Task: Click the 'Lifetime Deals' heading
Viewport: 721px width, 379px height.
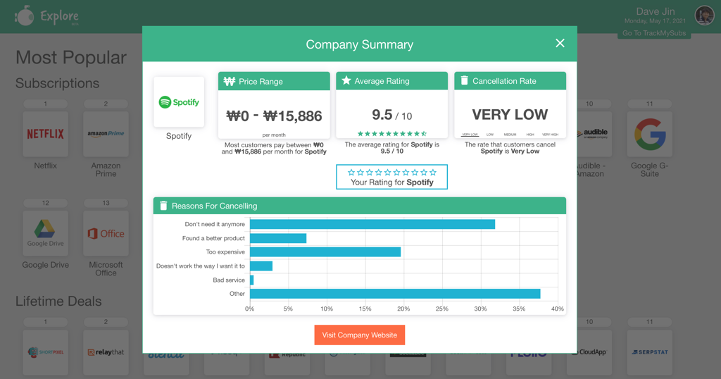Action: [x=58, y=302]
